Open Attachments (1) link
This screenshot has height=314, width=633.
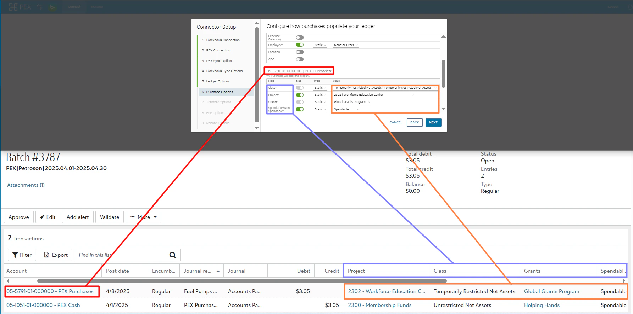coord(26,185)
